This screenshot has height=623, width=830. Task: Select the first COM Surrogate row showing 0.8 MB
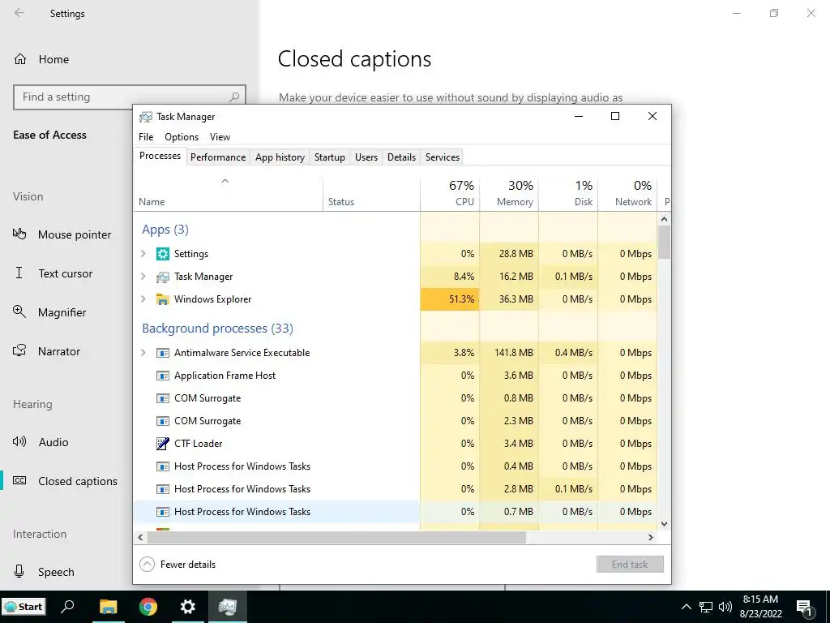pyautogui.click(x=395, y=398)
